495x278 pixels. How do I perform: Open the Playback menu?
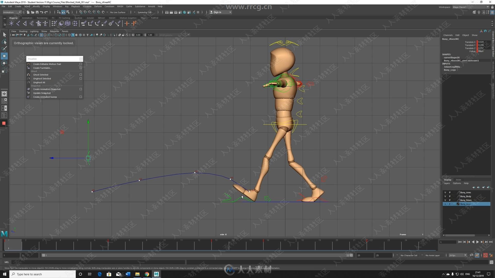pos(75,6)
